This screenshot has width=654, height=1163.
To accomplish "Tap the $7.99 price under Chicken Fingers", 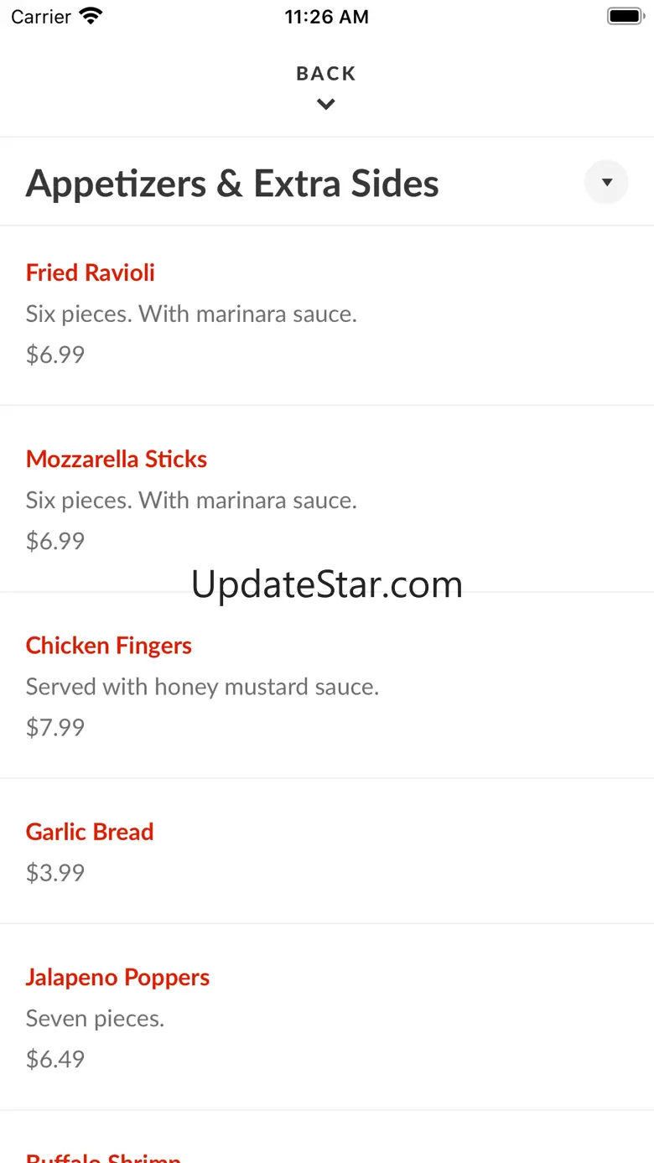I will 55,727.
